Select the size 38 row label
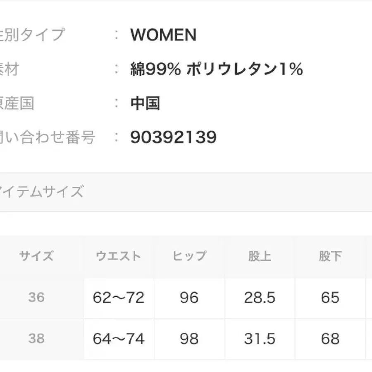The width and height of the screenshot is (372, 372). 36,339
